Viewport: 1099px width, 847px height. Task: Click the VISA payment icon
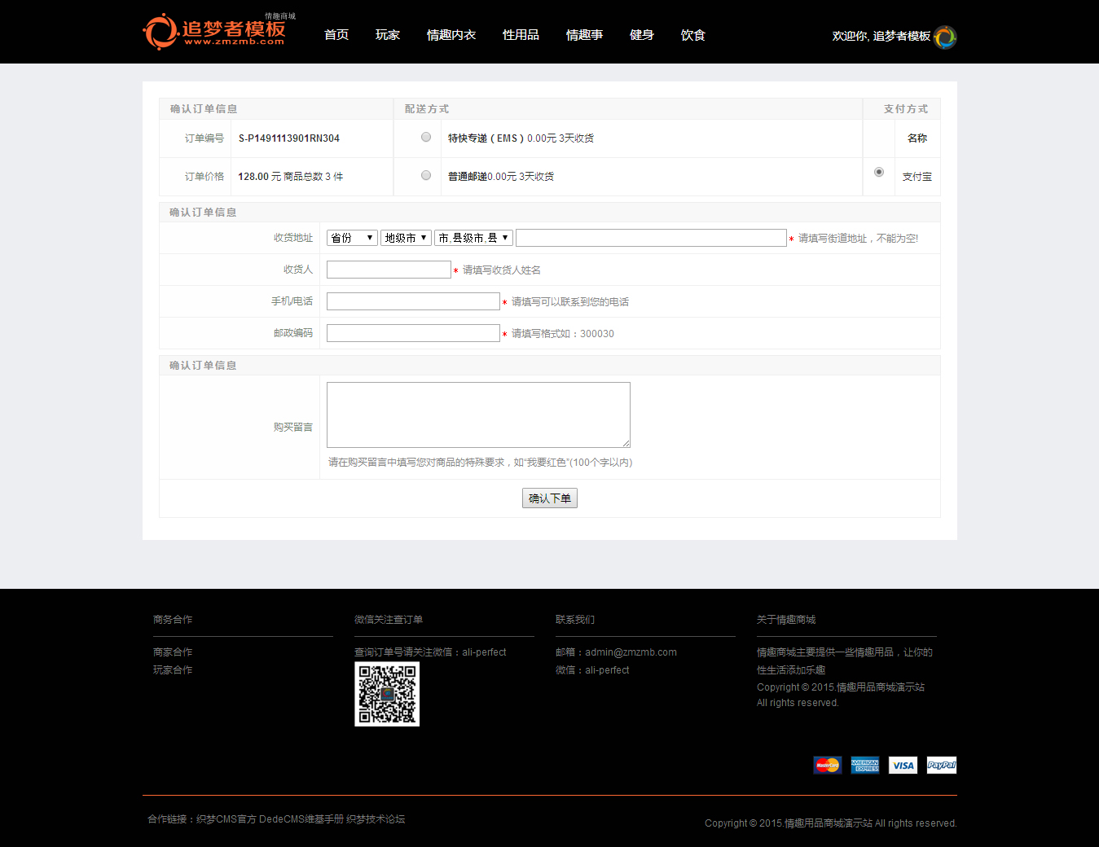point(903,765)
